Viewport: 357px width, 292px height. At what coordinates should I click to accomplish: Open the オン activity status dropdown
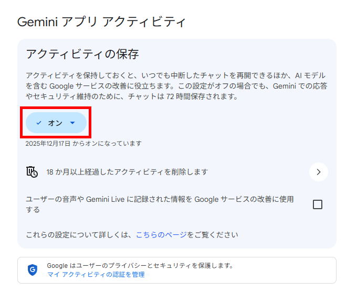tap(56, 123)
